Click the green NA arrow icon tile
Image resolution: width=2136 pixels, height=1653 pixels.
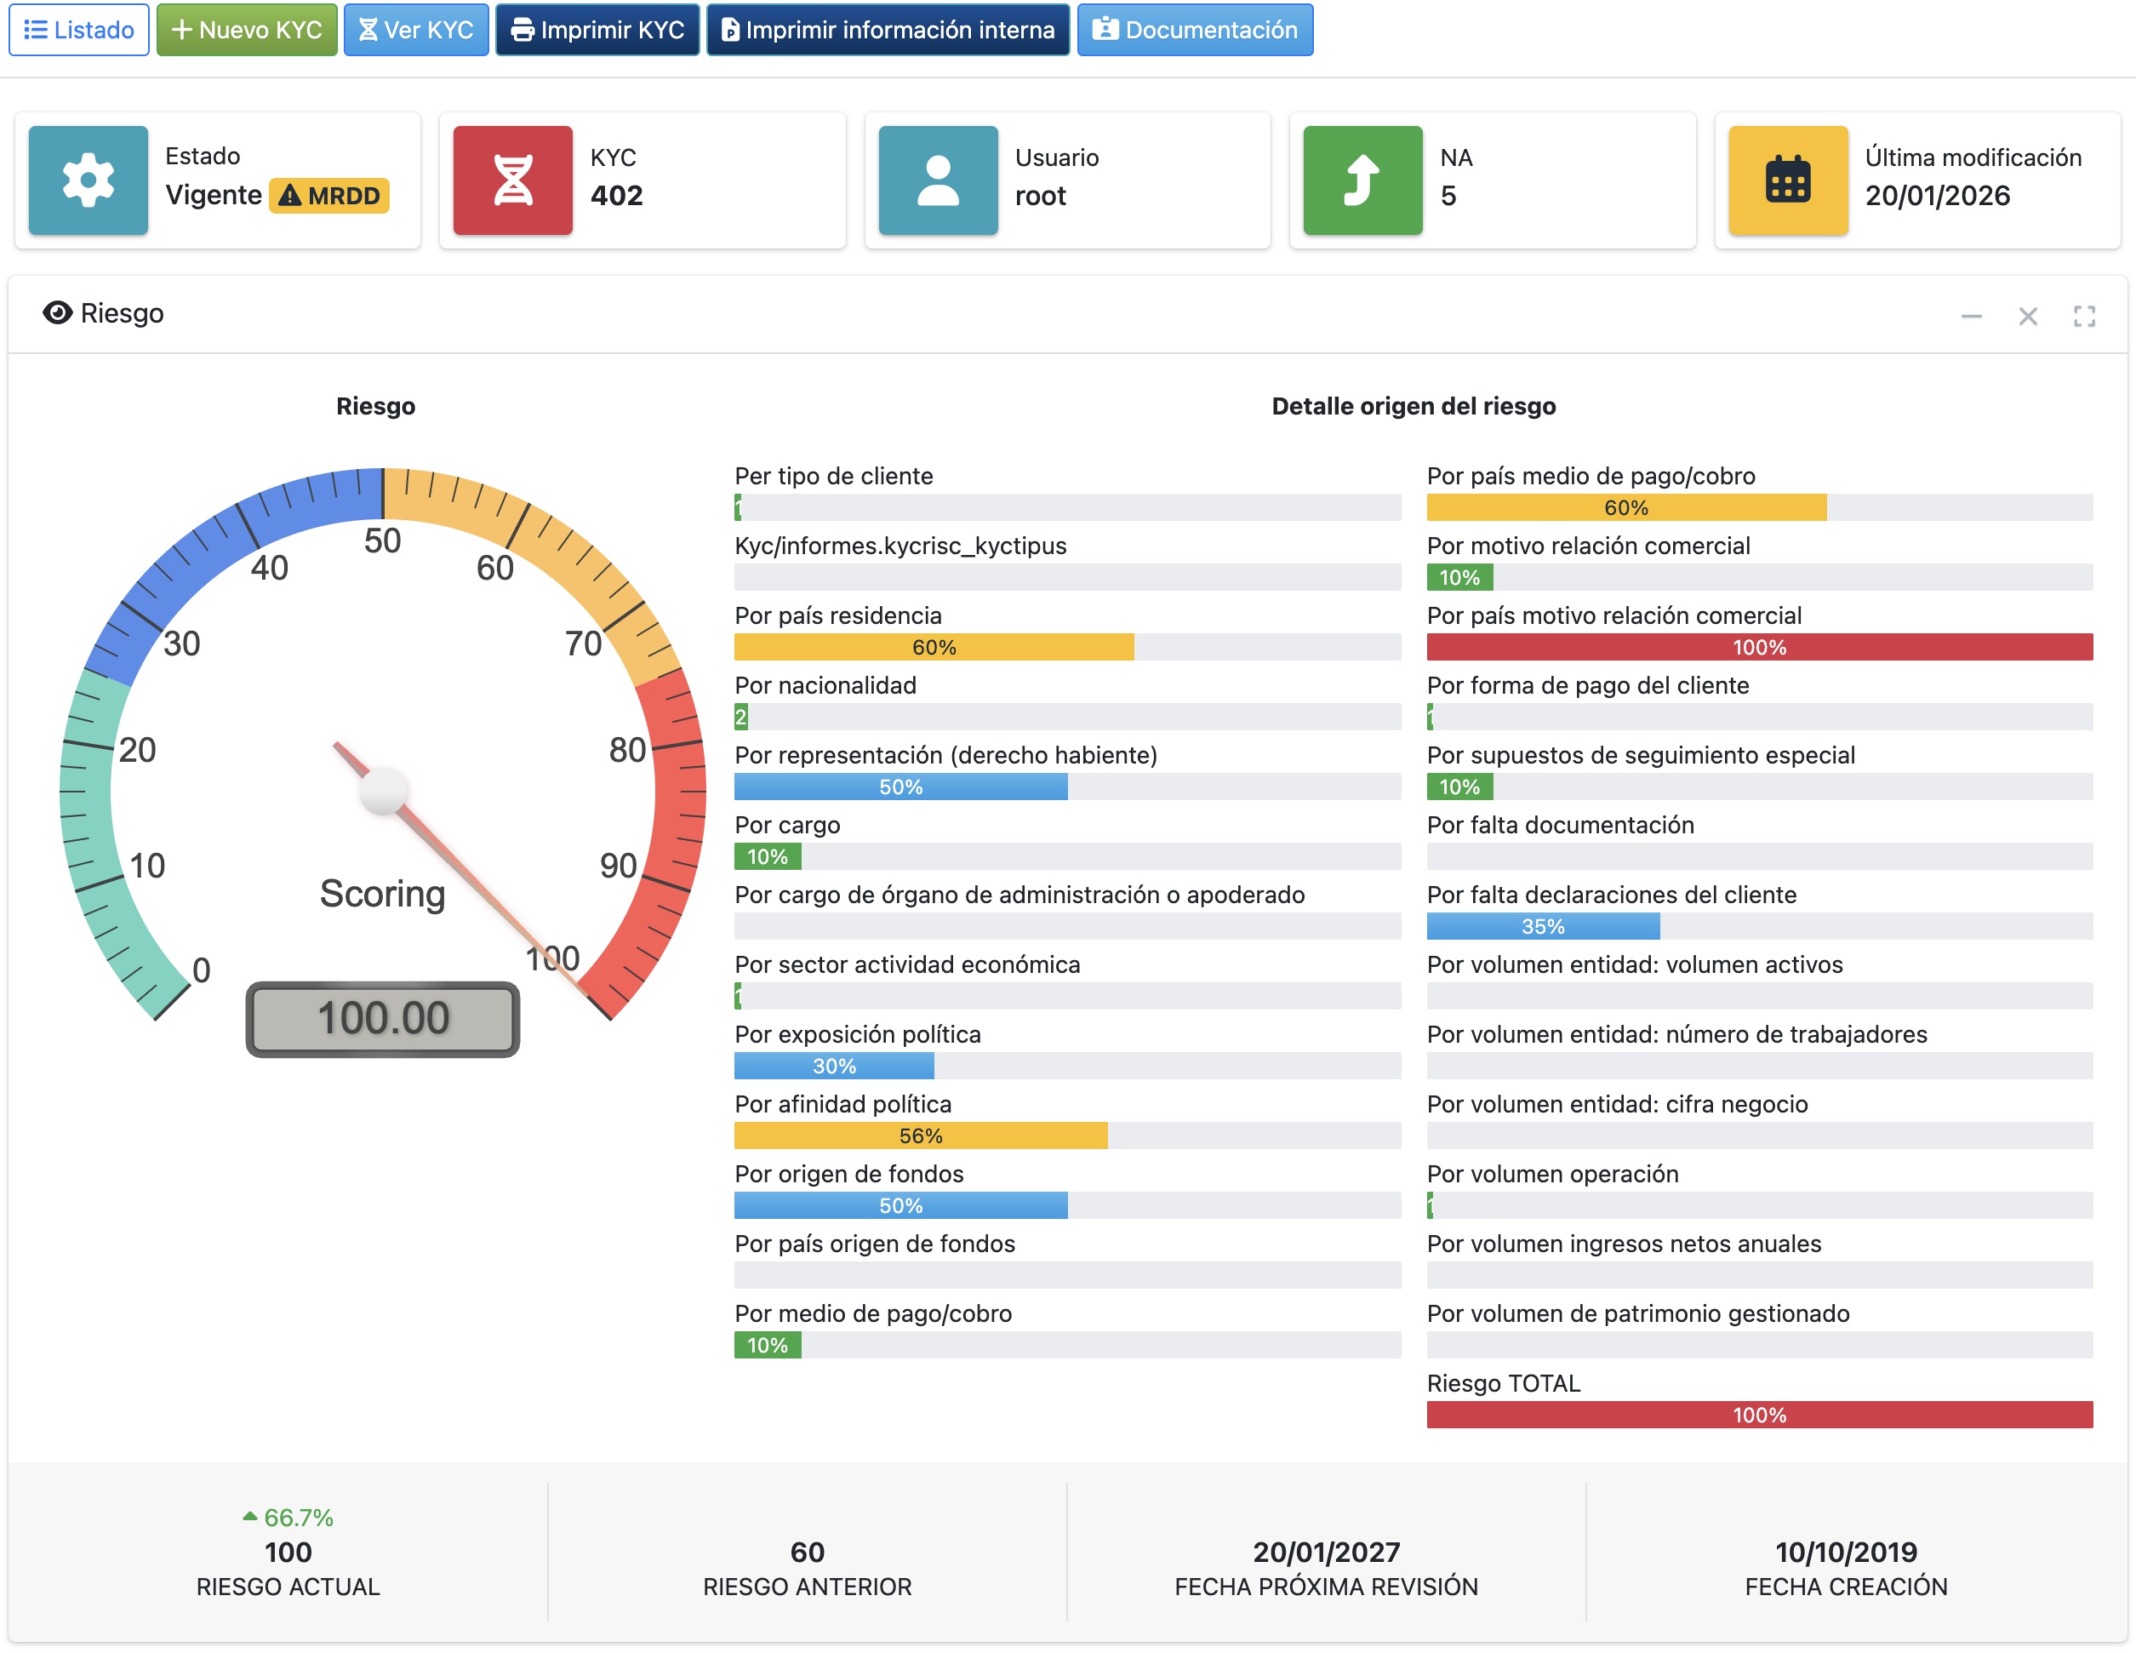coord(1362,180)
